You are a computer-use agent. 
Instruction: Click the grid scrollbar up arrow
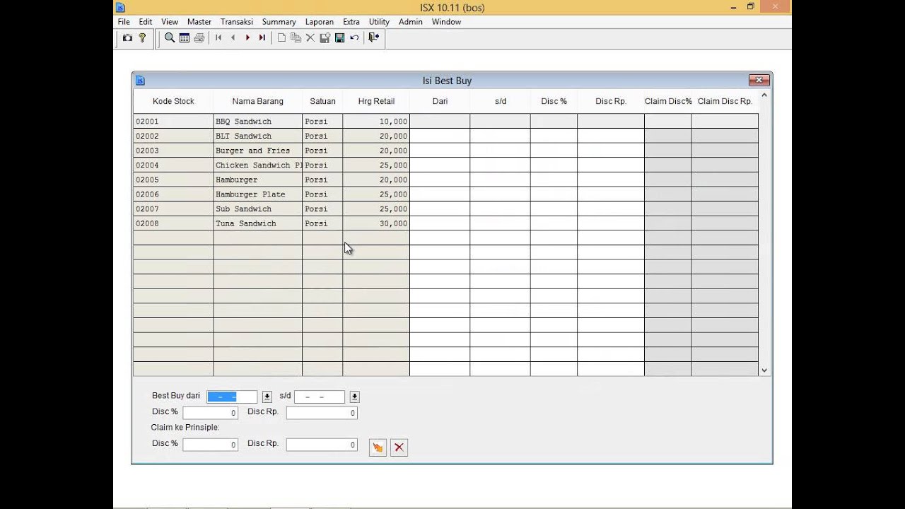tap(764, 95)
